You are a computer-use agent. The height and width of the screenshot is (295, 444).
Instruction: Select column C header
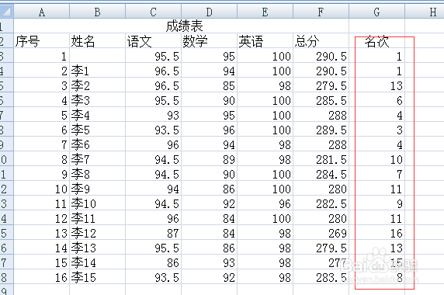click(153, 12)
